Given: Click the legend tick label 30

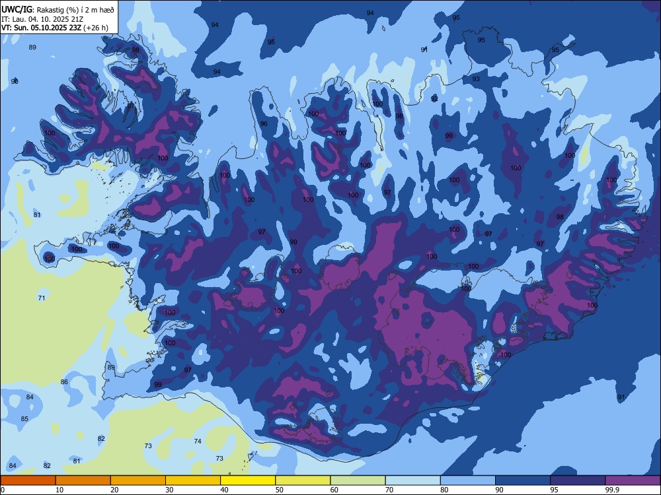Looking at the screenshot, I should click(169, 490).
